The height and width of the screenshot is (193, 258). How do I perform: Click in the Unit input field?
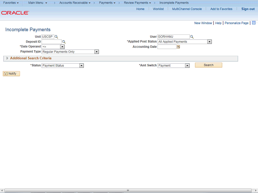coord(48,37)
